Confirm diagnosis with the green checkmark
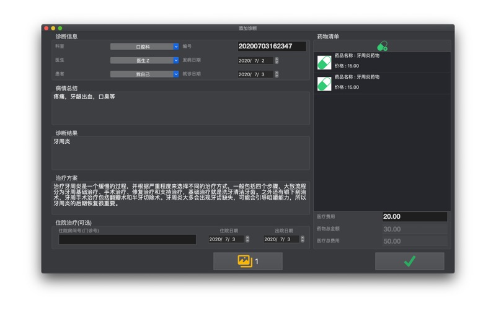This screenshot has height=310, width=496. point(409,261)
